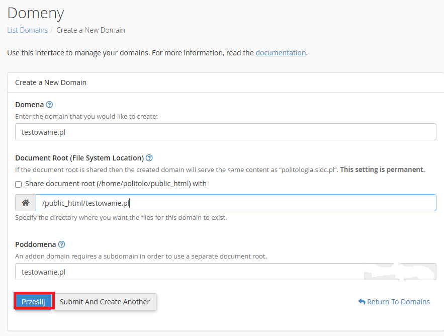The width and height of the screenshot is (444, 336).
Task: Click the Document Root (File System Location) label
Action: click(79, 157)
